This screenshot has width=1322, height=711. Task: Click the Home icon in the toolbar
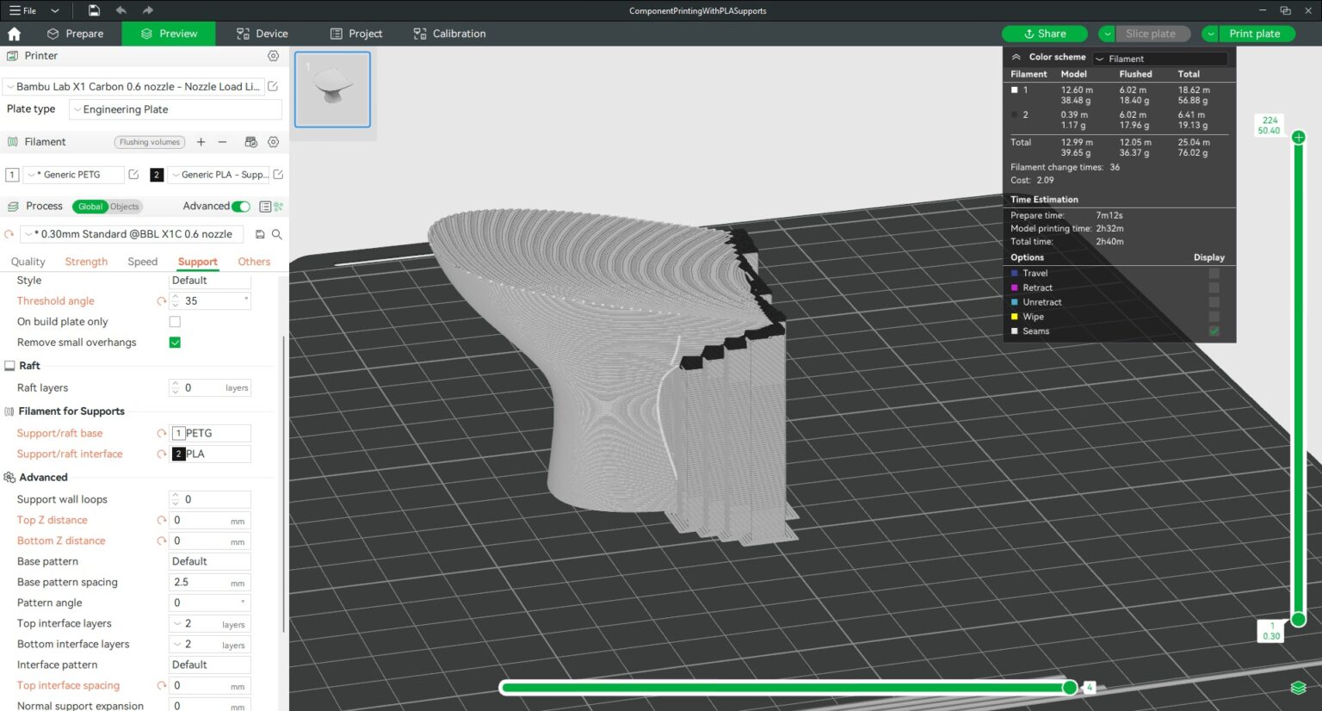14,34
